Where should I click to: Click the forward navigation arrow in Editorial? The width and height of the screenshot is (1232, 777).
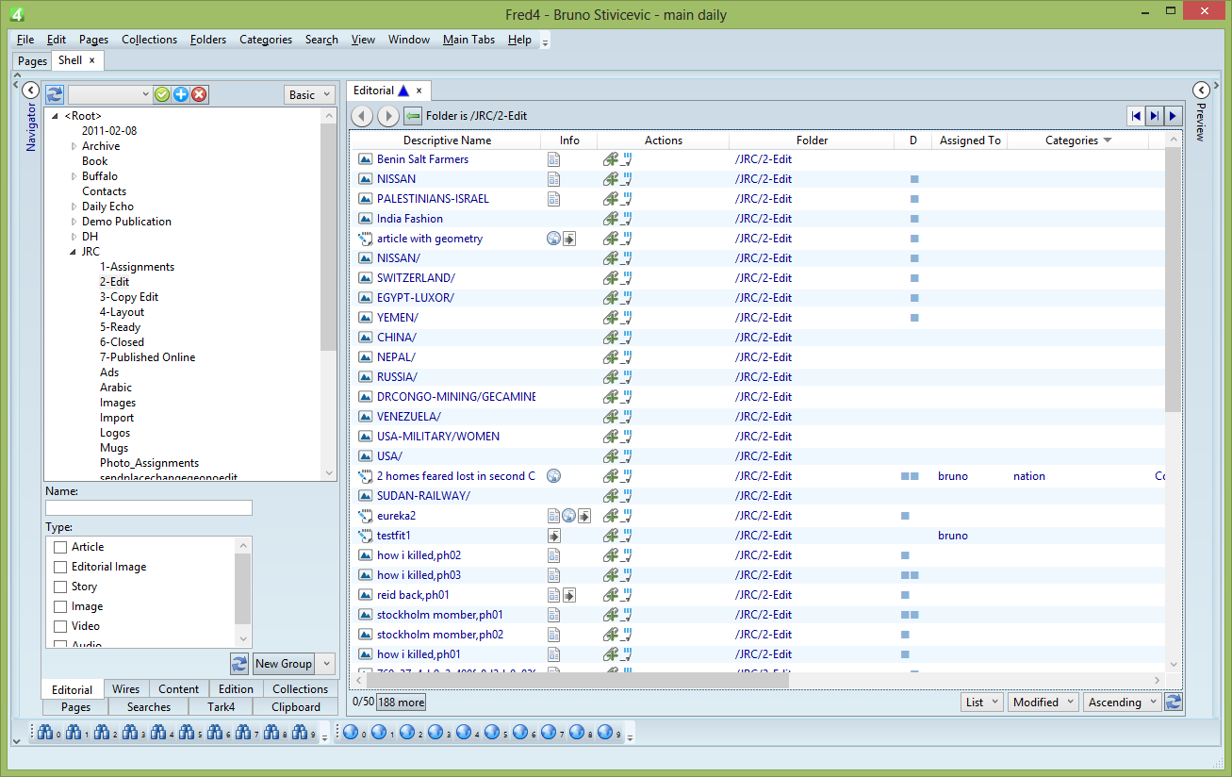pyautogui.click(x=388, y=116)
